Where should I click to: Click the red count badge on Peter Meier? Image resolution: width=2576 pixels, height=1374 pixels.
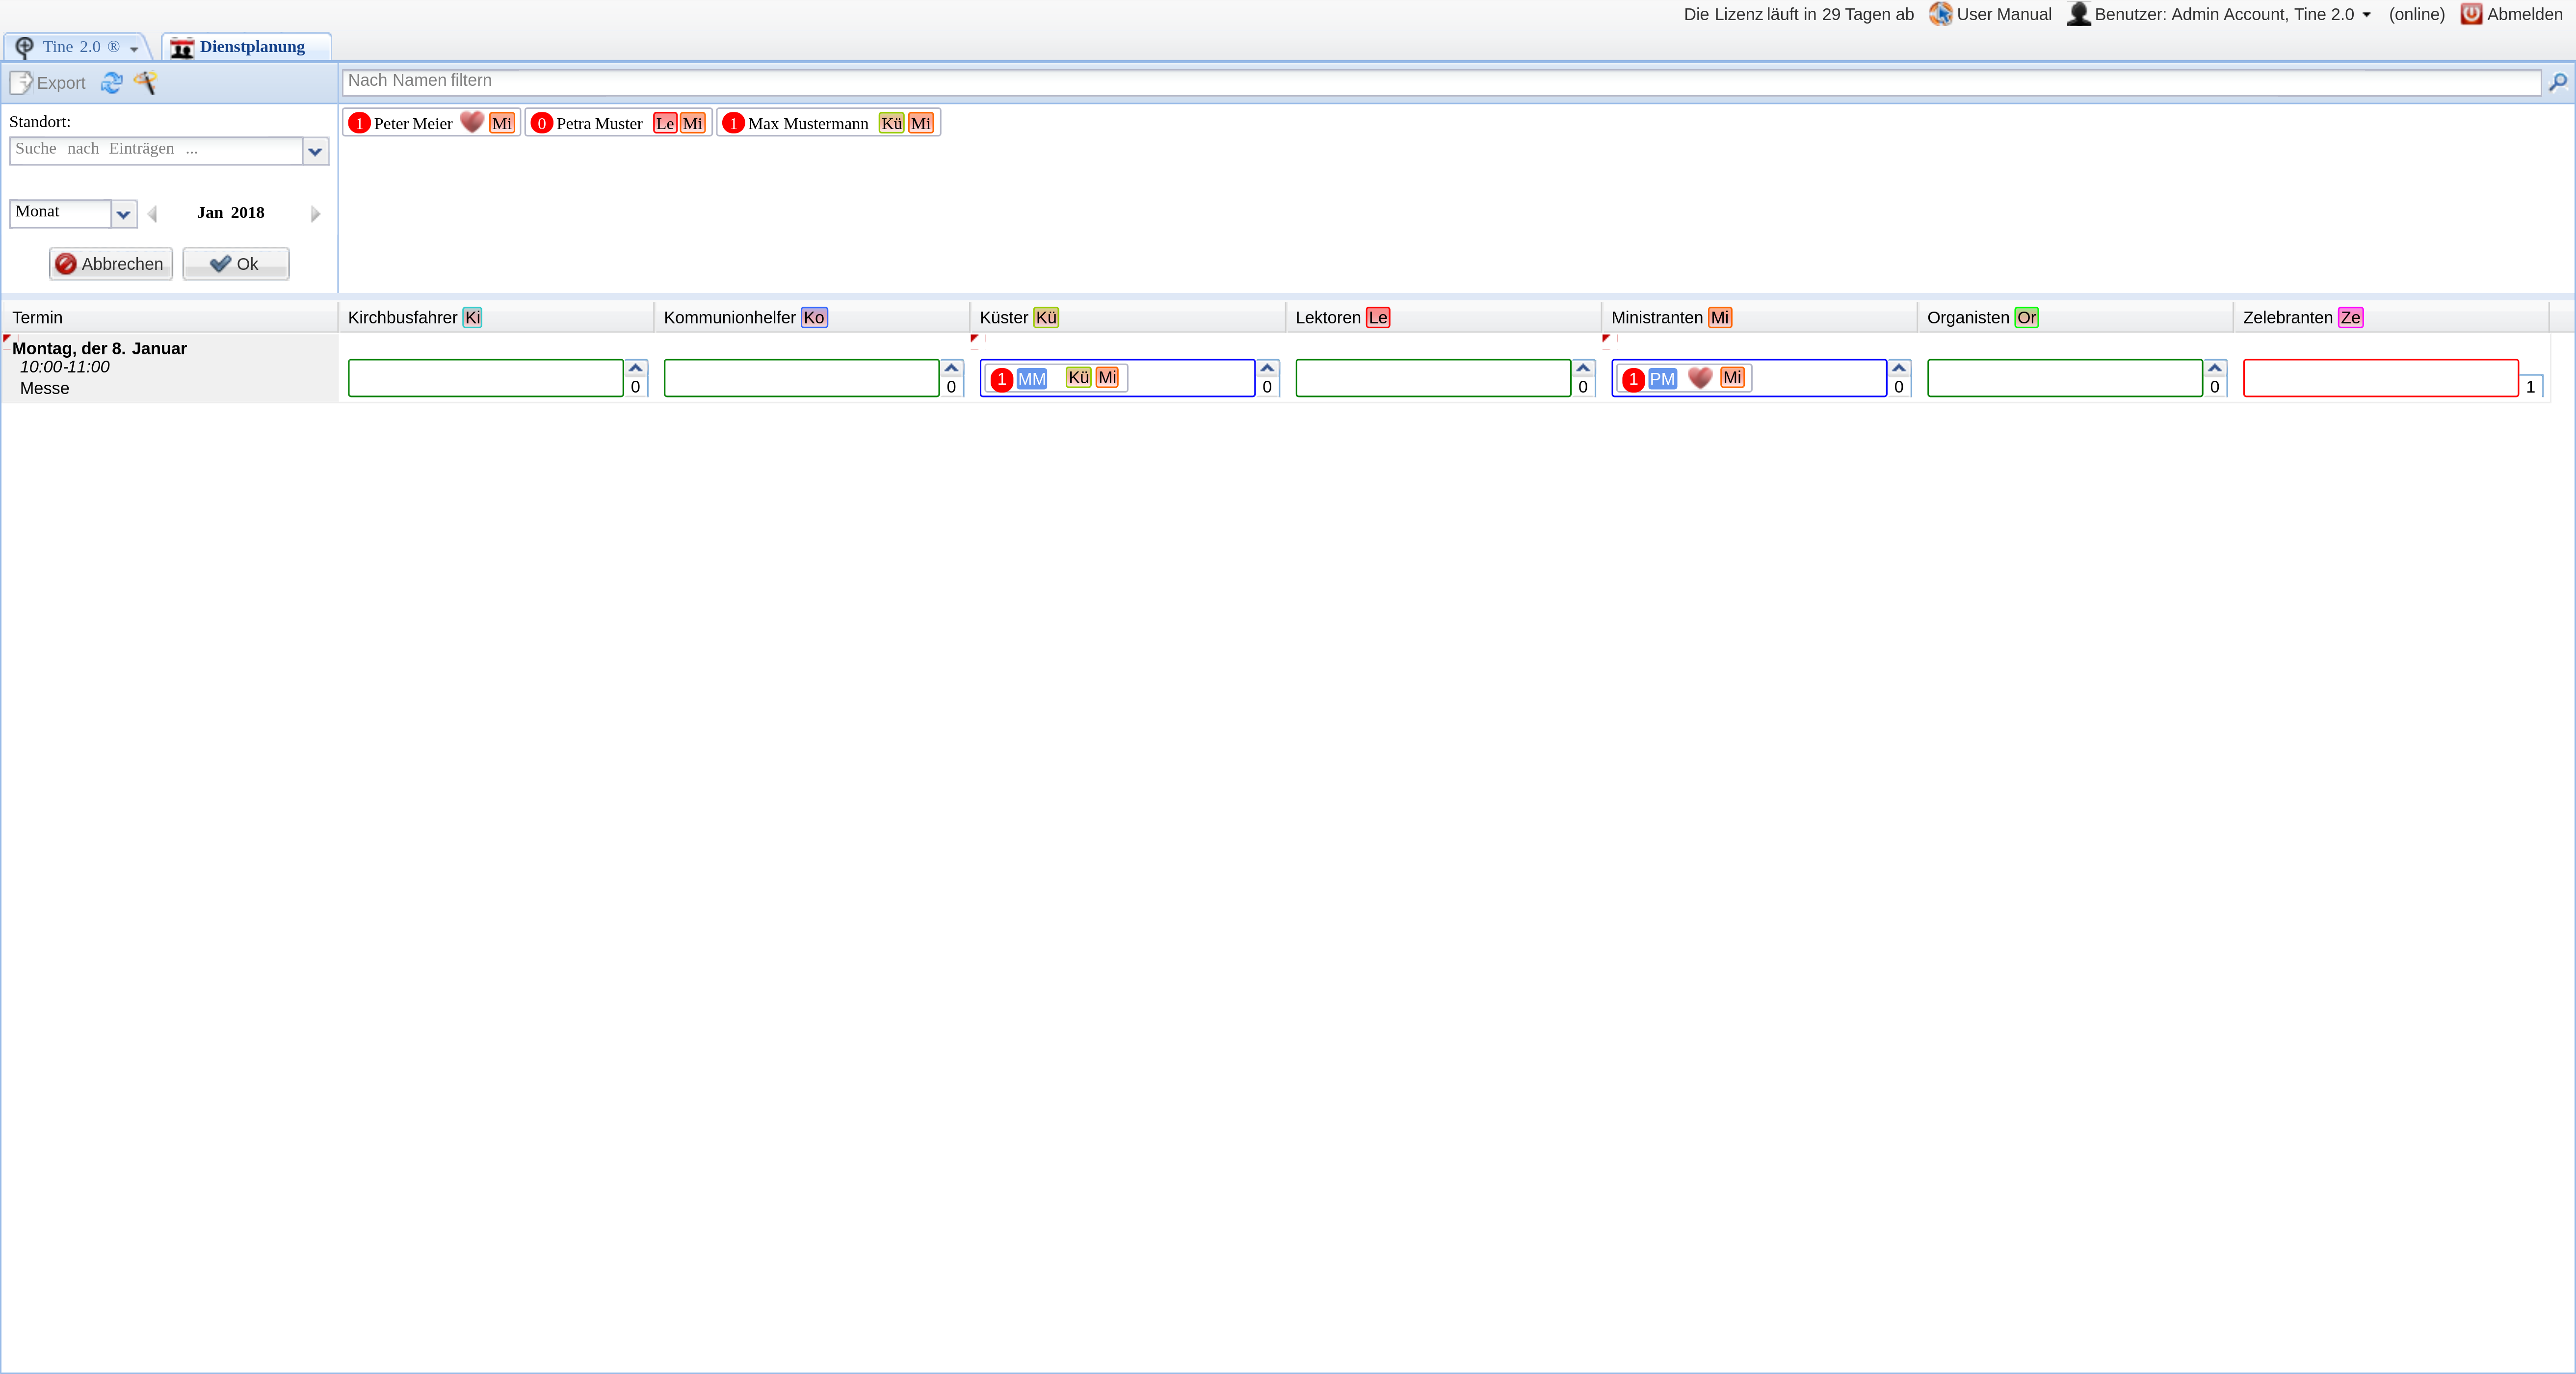(359, 123)
